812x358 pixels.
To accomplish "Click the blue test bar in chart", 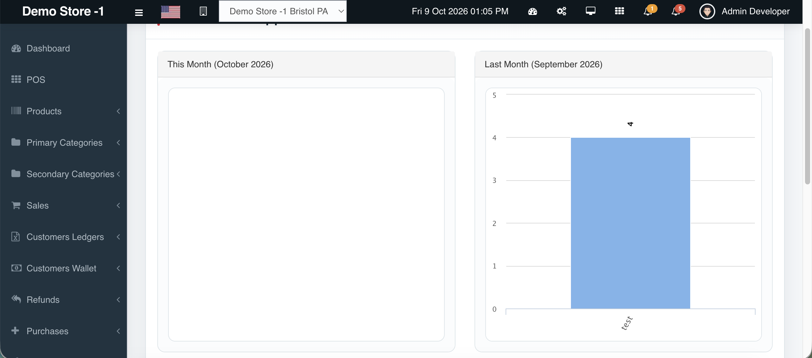I will coord(630,223).
